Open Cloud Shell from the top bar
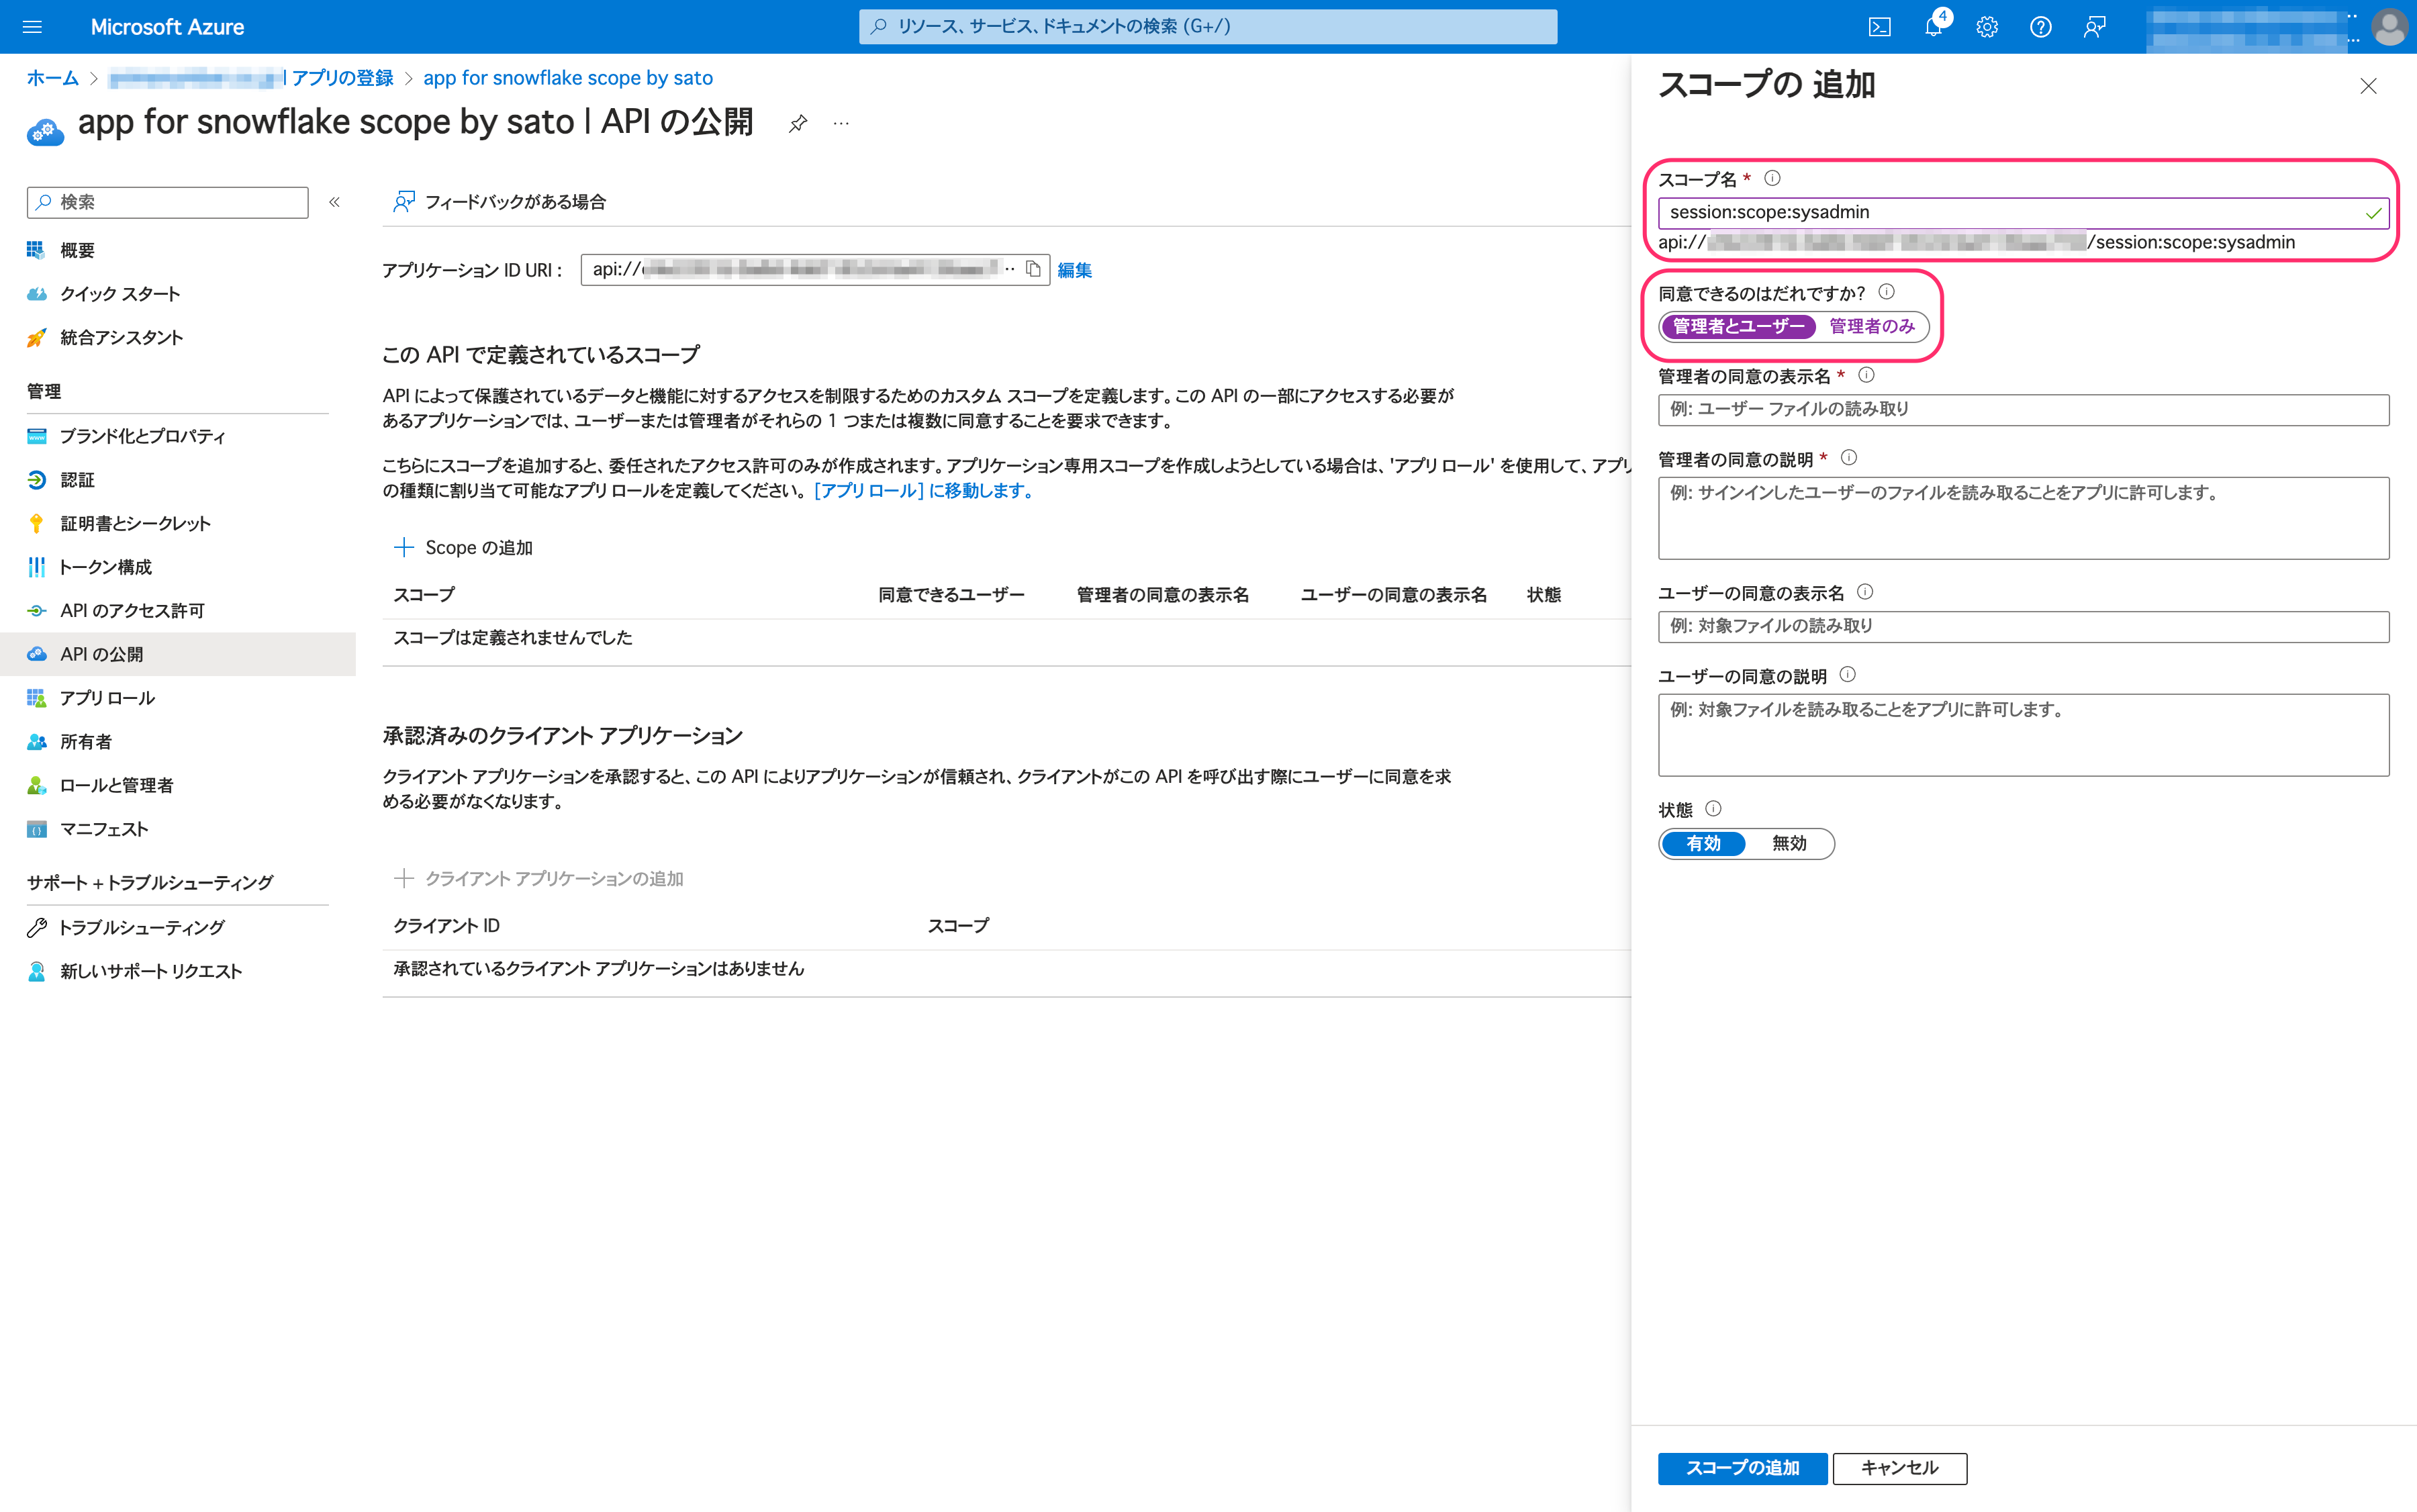Viewport: 2417px width, 1512px height. 1879,27
